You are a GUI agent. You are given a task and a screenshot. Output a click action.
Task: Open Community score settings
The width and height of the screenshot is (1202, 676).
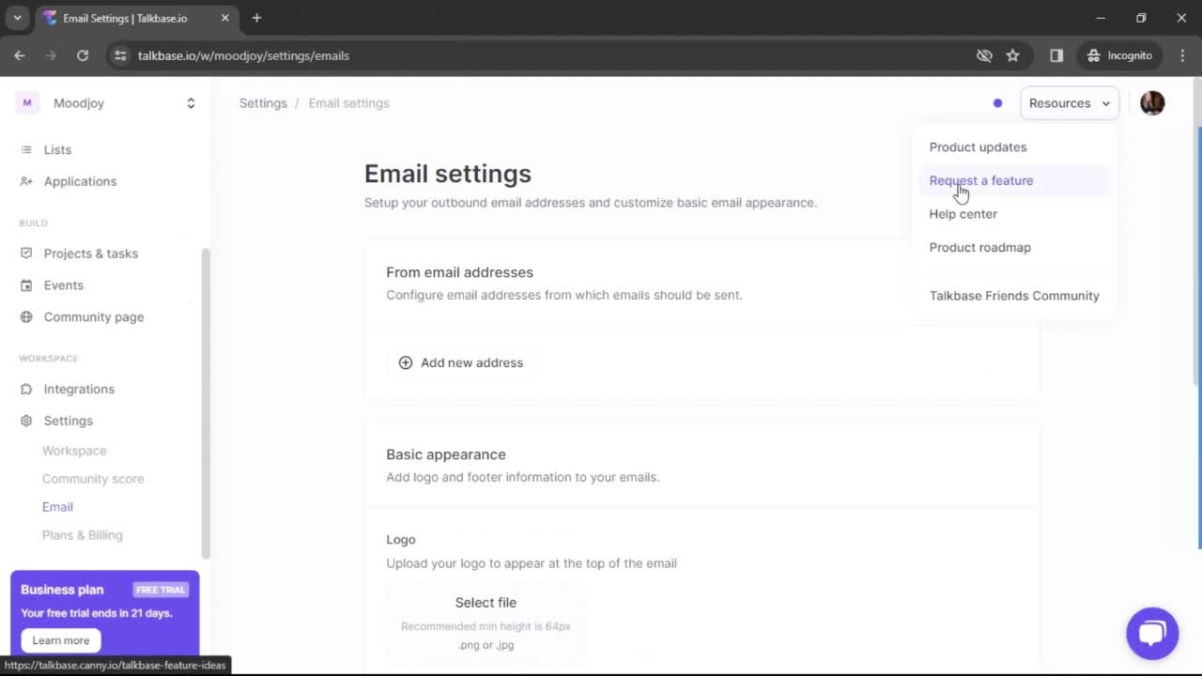(93, 479)
